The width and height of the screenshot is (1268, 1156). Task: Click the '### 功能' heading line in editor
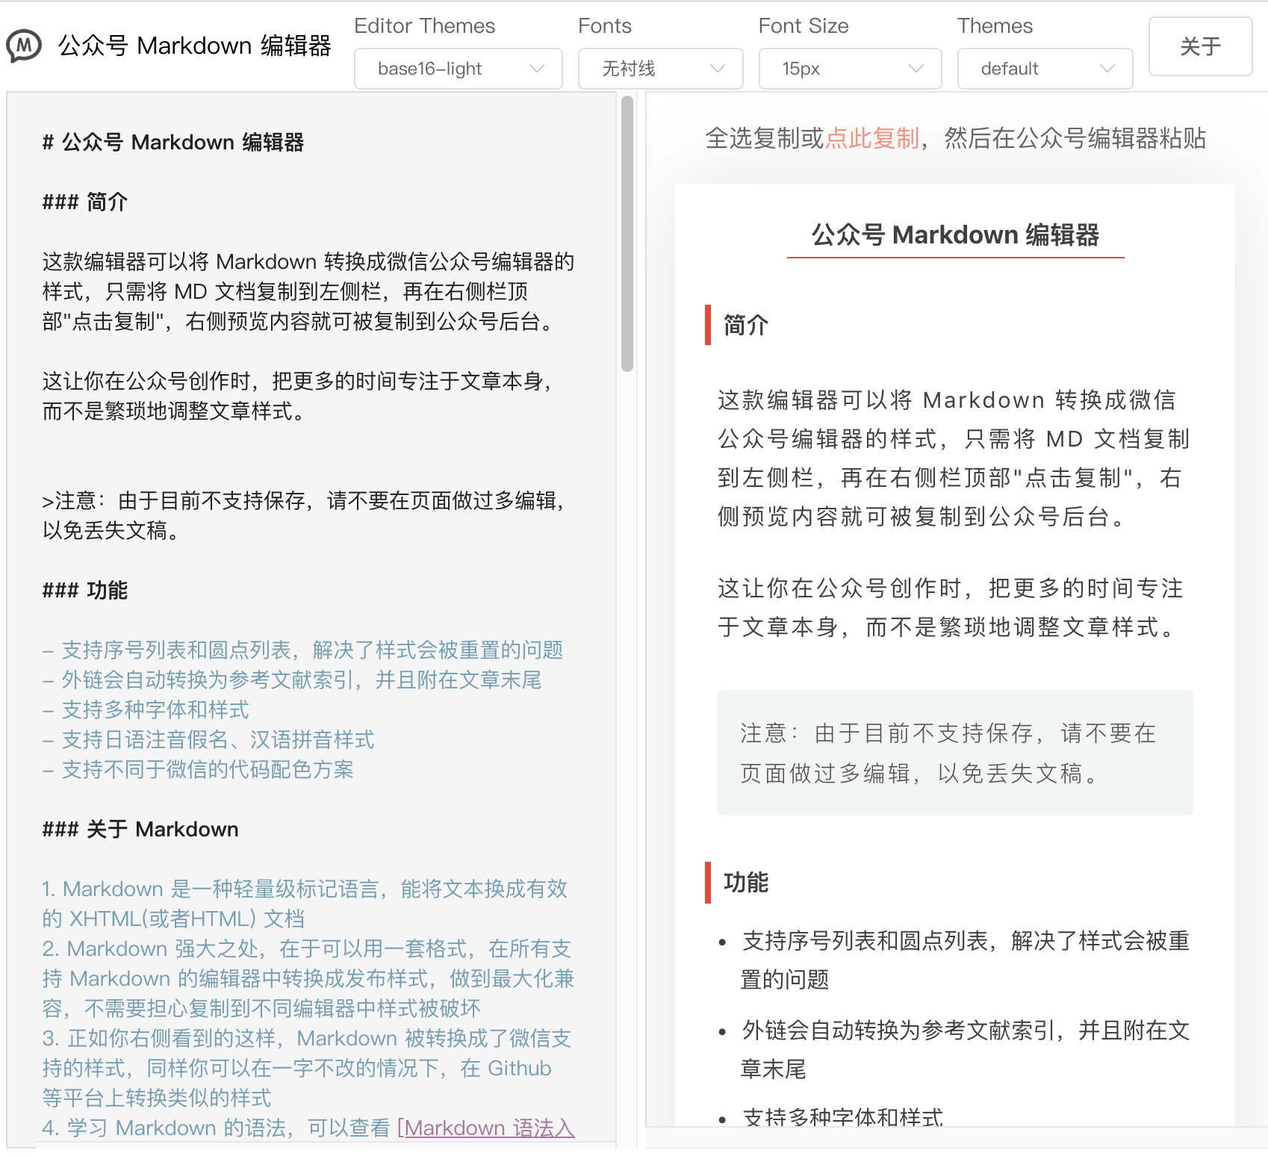click(85, 590)
